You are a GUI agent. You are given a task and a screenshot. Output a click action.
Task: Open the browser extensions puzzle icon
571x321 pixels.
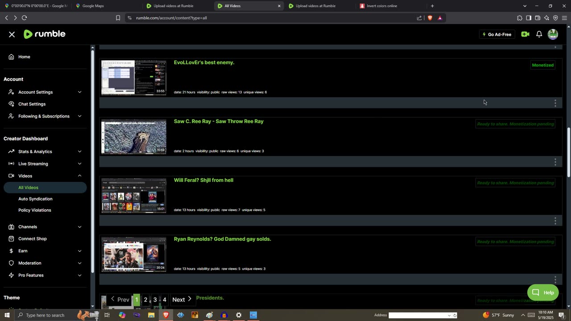tap(520, 18)
